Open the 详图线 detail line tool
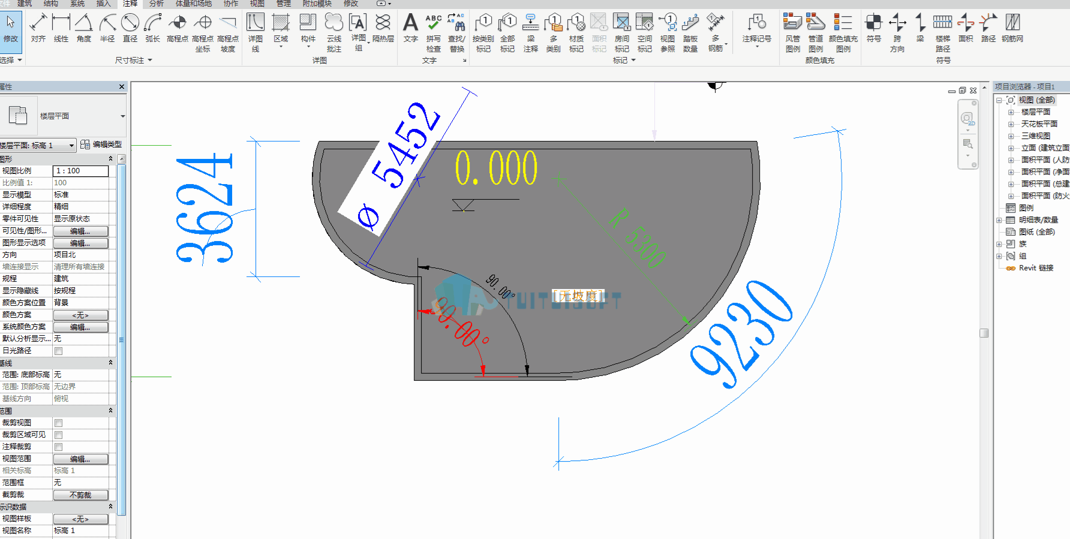The width and height of the screenshot is (1070, 539). click(x=256, y=33)
